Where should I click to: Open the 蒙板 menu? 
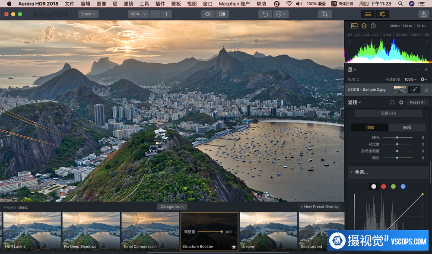176,3
